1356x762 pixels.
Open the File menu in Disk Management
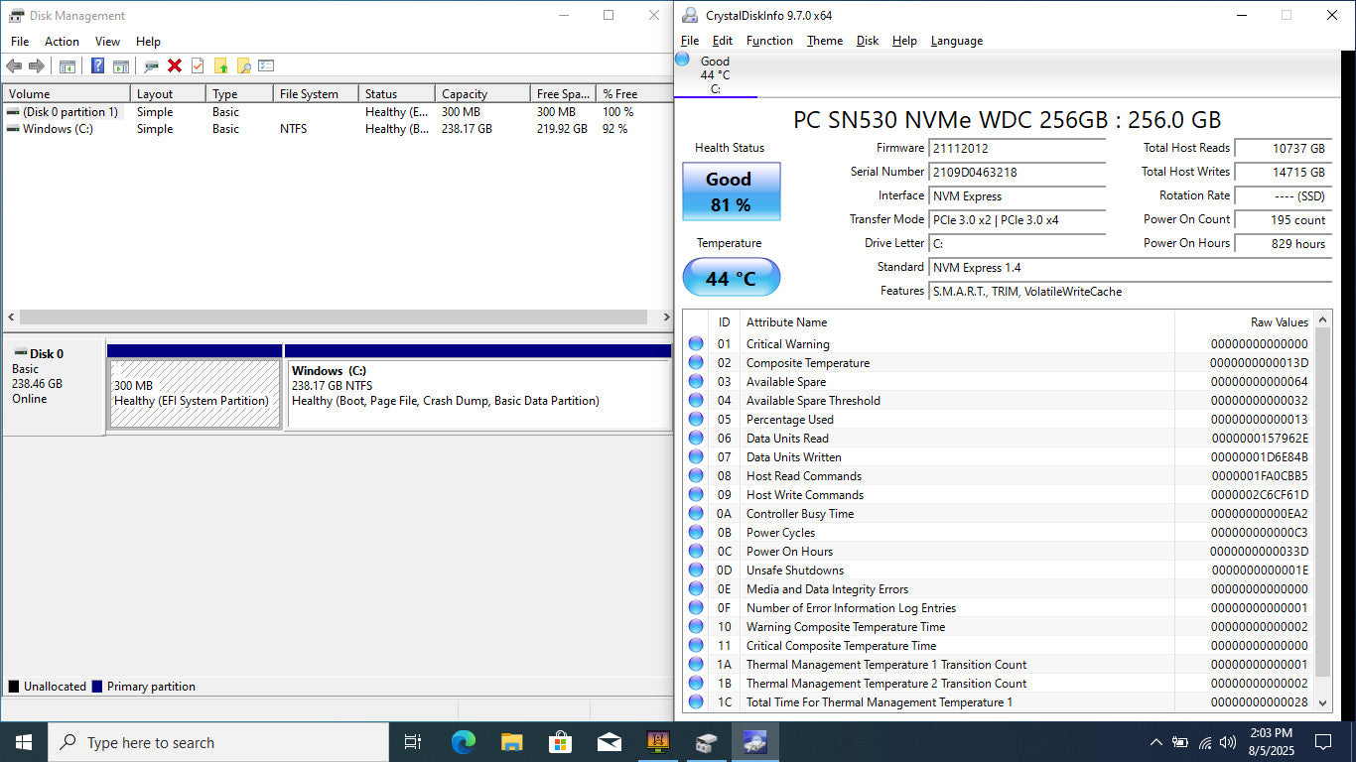(x=20, y=42)
